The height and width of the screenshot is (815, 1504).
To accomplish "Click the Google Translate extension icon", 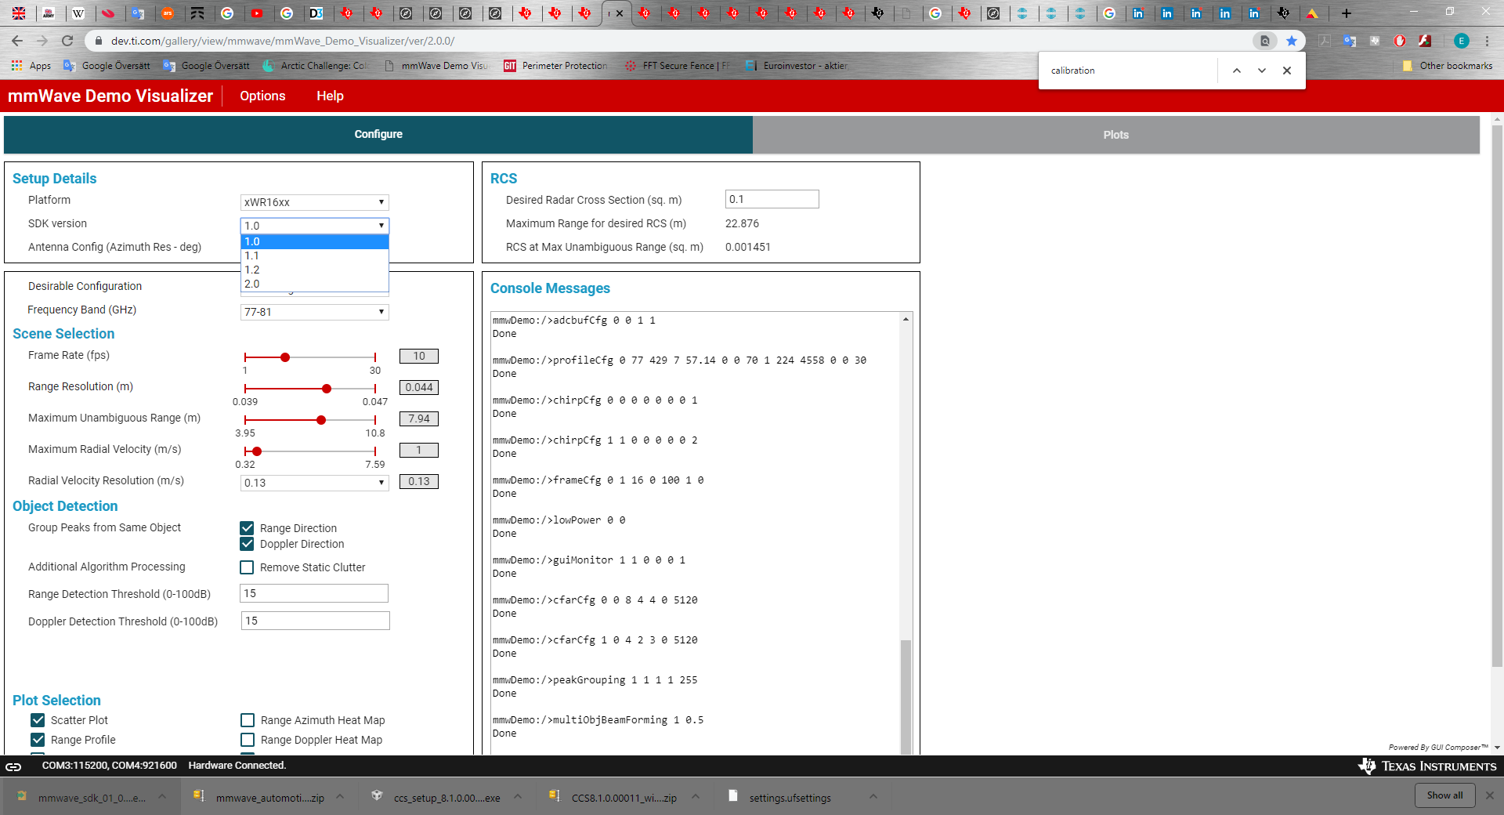I will click(x=1350, y=41).
